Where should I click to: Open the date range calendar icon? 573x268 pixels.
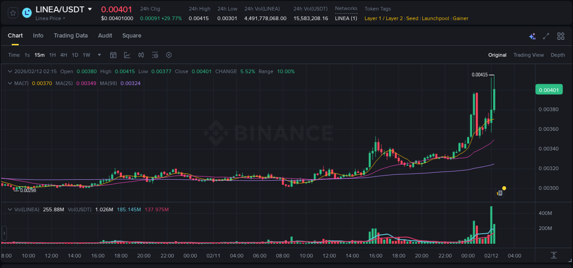113,54
